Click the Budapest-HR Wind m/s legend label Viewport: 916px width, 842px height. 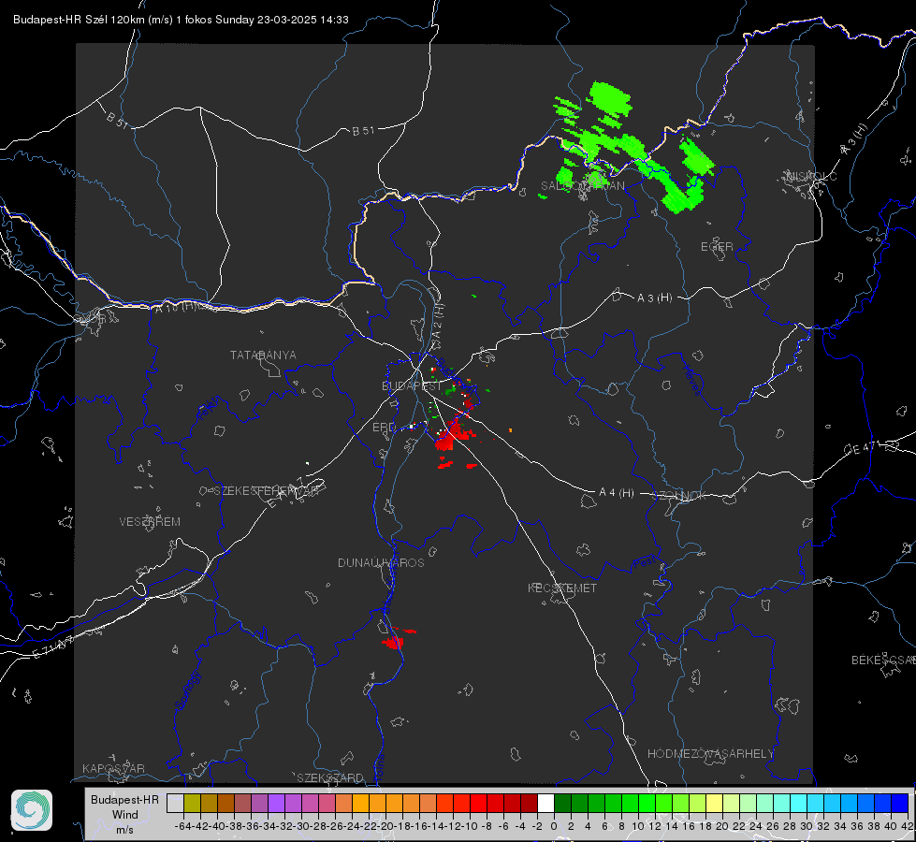click(x=124, y=815)
